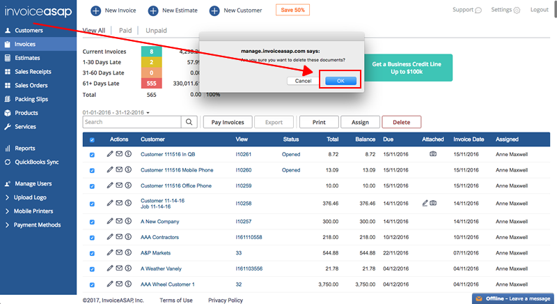Uncheck the A&P Markets row checkbox
The width and height of the screenshot is (557, 304).
coord(93,253)
